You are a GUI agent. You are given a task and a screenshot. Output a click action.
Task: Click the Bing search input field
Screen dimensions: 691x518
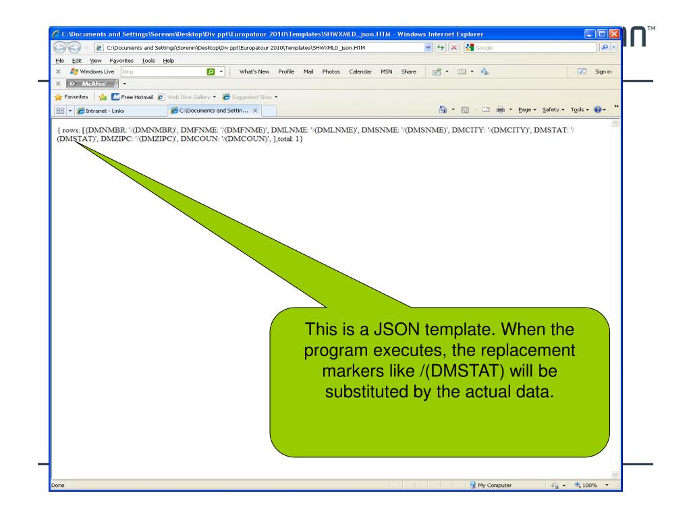coord(163,71)
